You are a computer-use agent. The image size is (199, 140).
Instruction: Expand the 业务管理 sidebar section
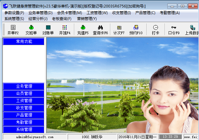tap(24, 86)
